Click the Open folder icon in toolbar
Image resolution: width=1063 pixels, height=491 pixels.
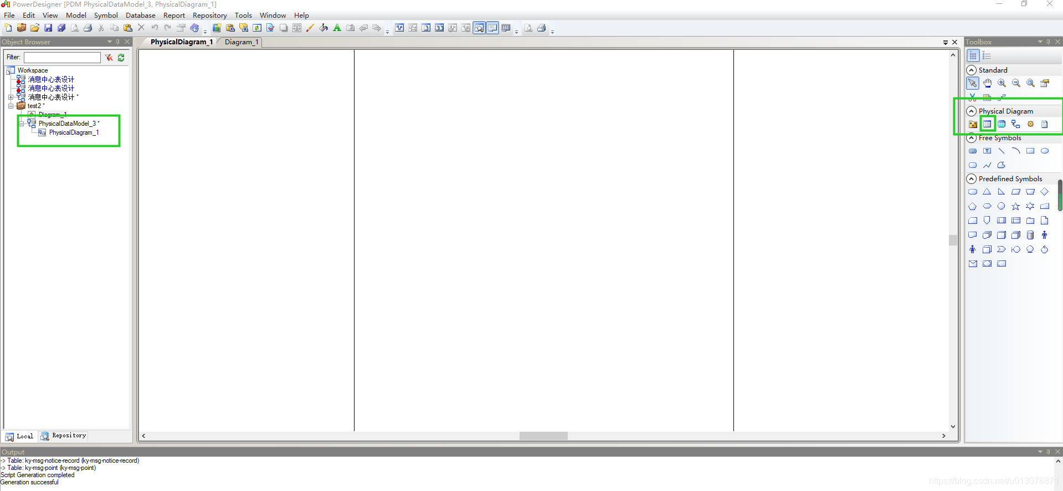point(35,28)
